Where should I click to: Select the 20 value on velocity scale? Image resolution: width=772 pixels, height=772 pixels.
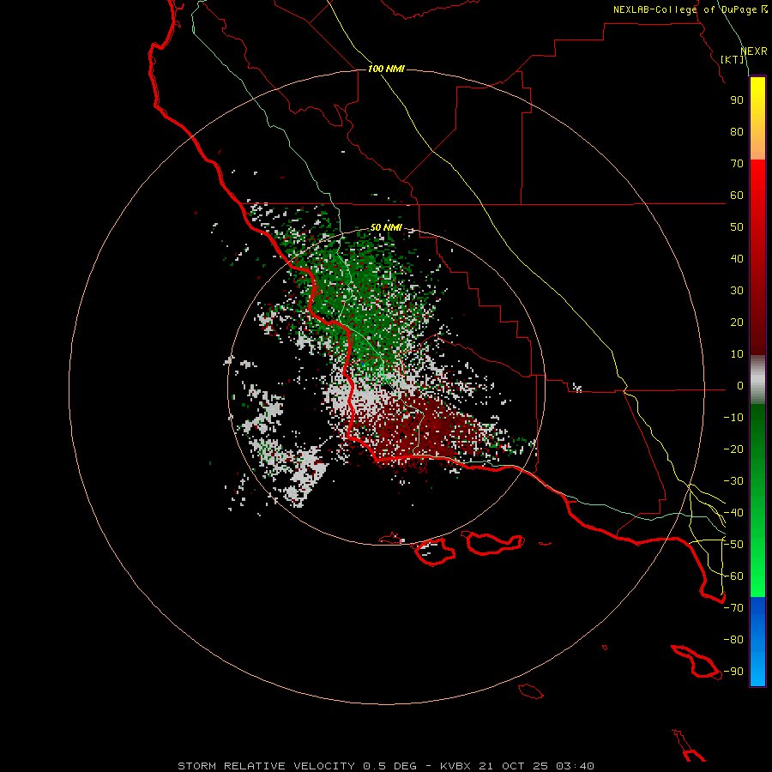pyautogui.click(x=737, y=323)
